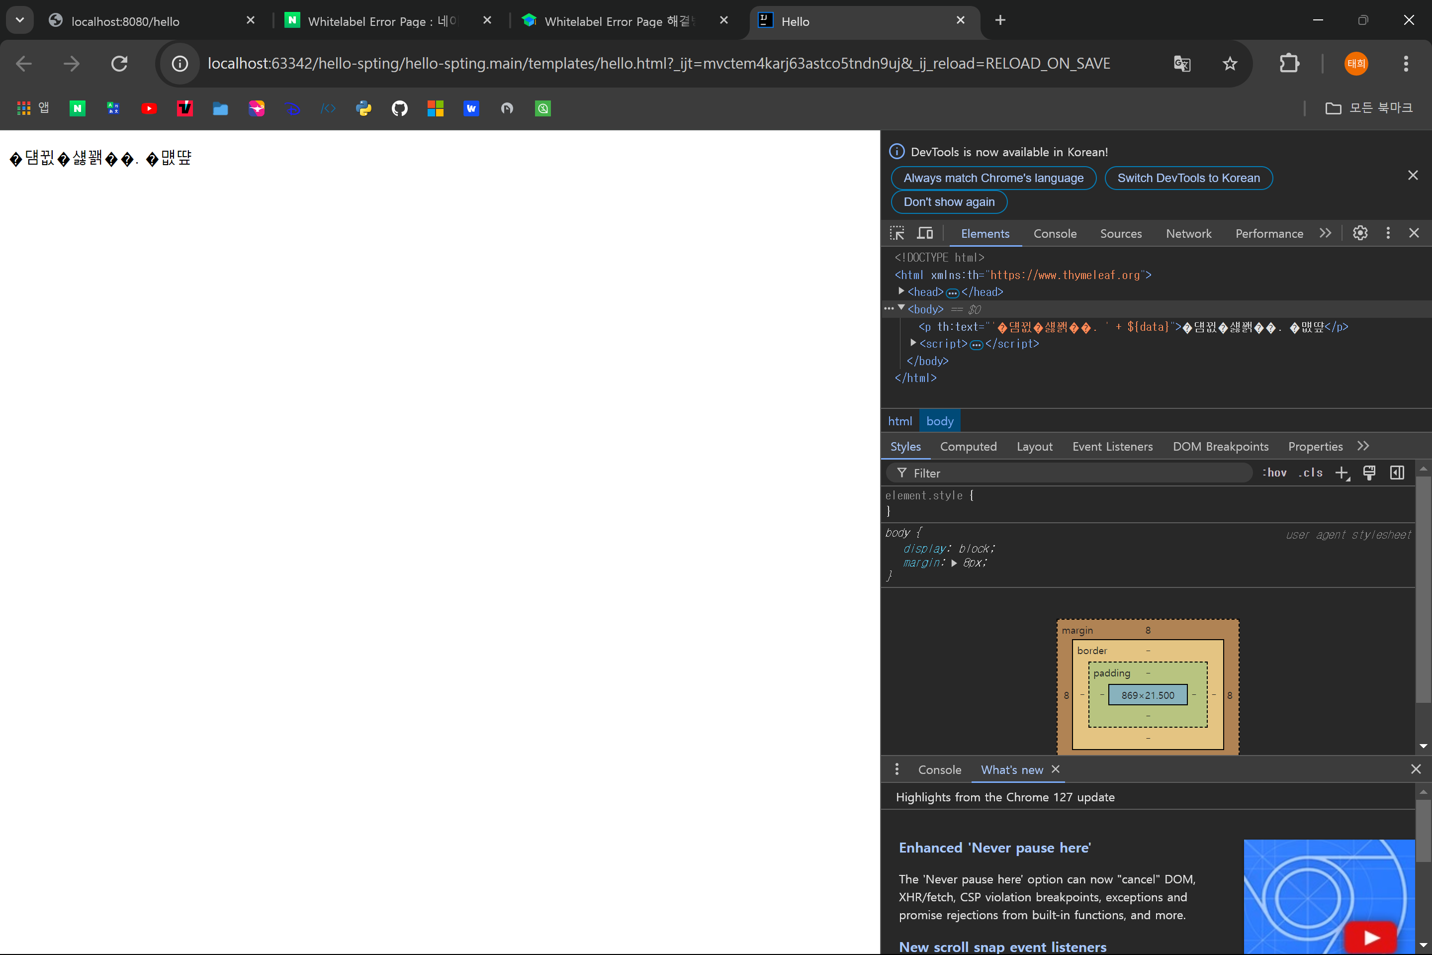Image resolution: width=1432 pixels, height=955 pixels.
Task: Switch to the Sources panel tab
Action: coord(1121,234)
